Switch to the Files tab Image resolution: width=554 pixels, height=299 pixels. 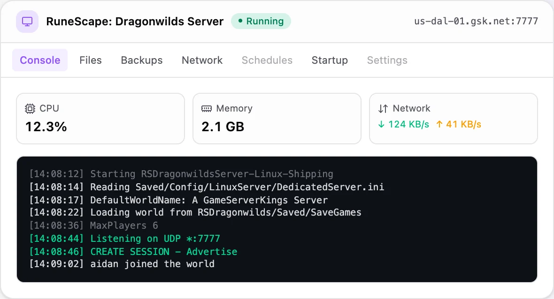[x=91, y=60]
